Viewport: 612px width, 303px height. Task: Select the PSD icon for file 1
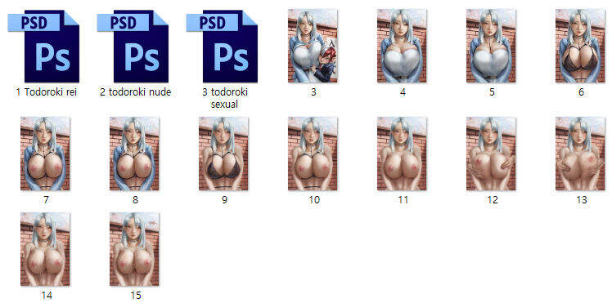coord(43,46)
